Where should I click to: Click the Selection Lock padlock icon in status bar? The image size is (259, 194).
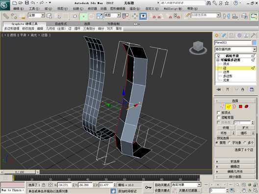[44, 185]
